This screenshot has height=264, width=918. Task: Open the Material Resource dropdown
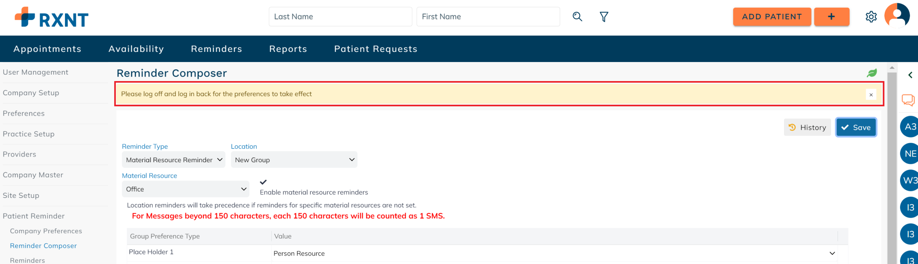186,189
